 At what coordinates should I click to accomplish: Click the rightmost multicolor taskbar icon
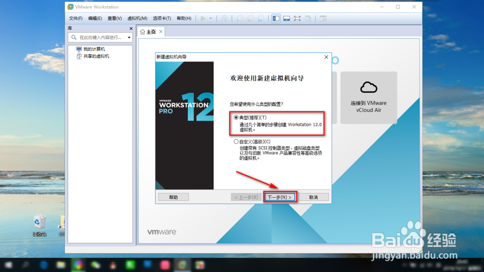[200, 265]
